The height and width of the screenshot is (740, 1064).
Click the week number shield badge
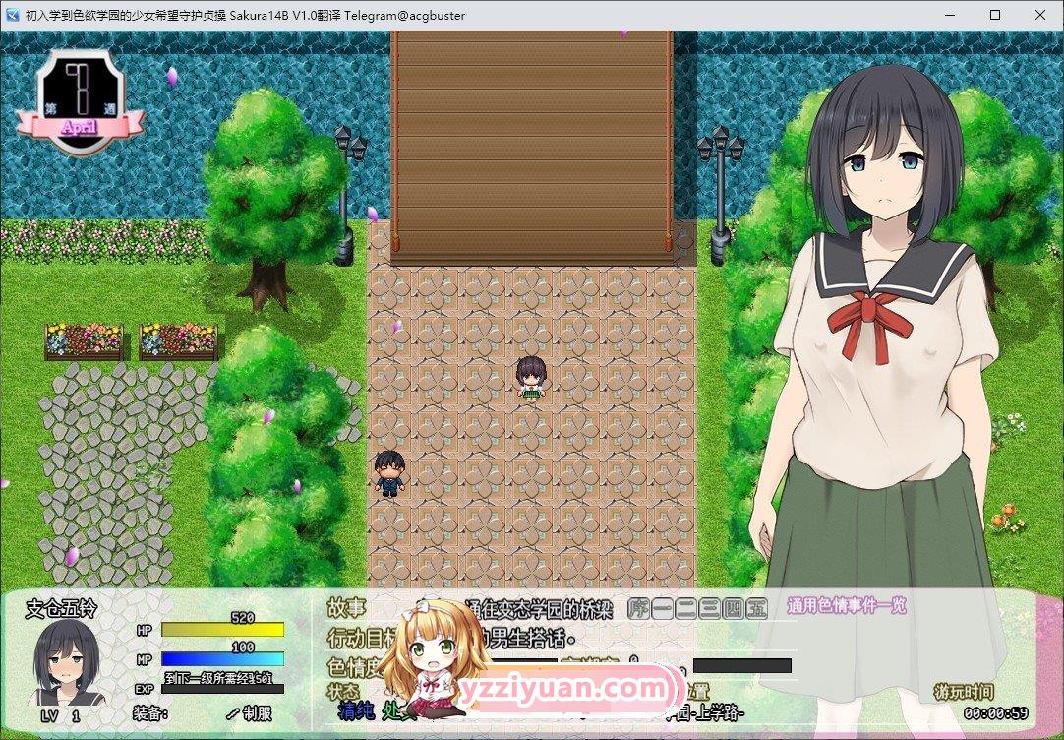[x=82, y=100]
